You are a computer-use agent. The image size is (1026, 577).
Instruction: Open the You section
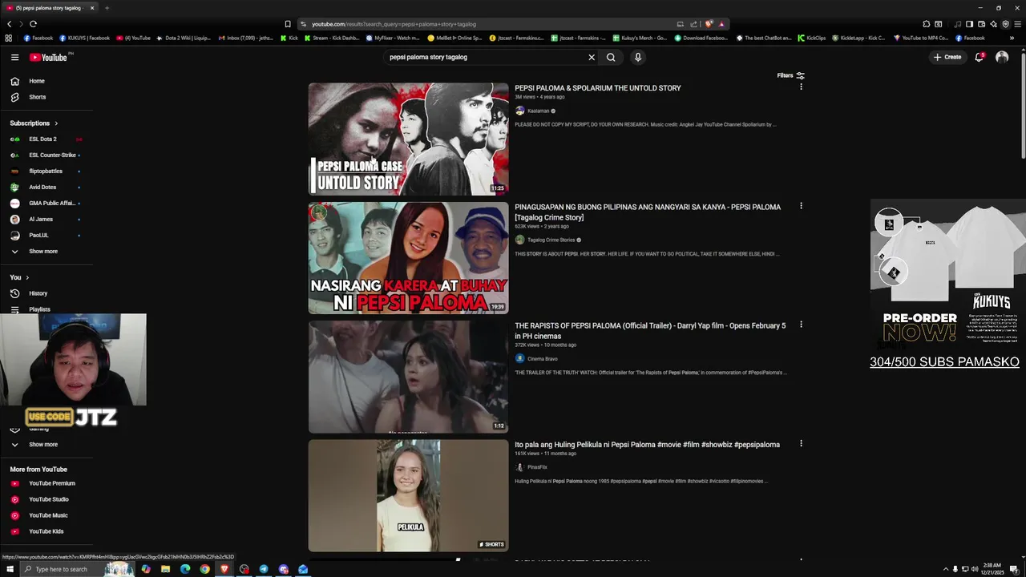(19, 277)
